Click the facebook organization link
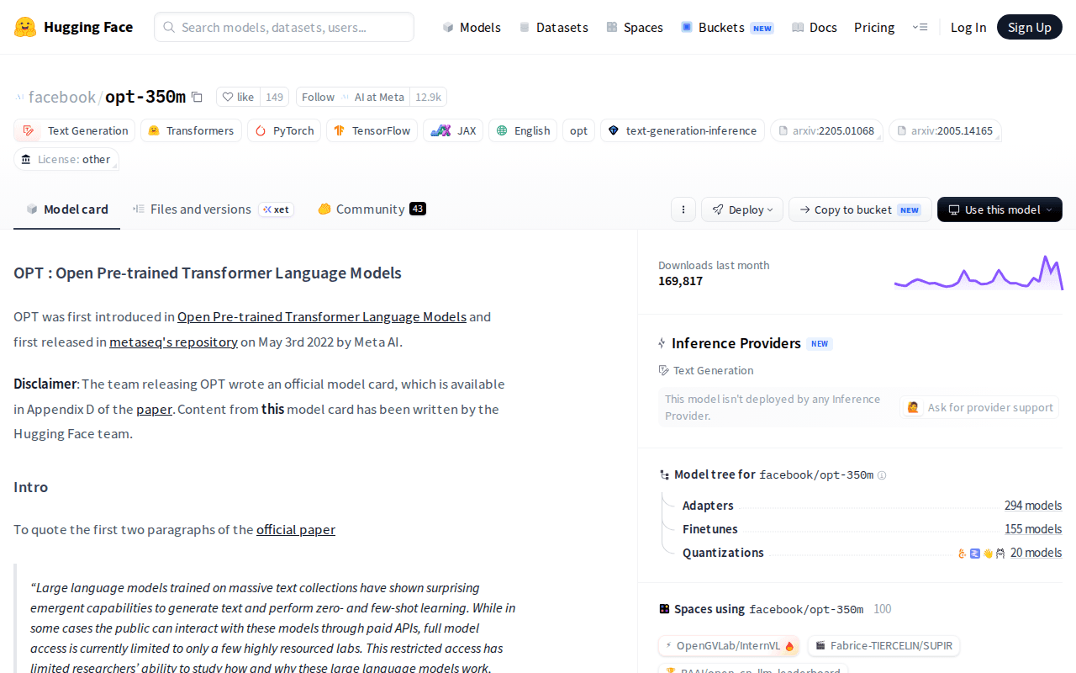The width and height of the screenshot is (1076, 673). click(62, 97)
